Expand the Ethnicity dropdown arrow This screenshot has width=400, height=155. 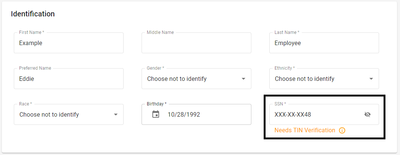click(x=371, y=79)
